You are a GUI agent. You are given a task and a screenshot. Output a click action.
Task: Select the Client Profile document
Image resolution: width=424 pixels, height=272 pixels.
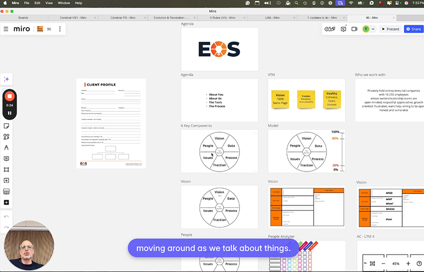coord(111,124)
